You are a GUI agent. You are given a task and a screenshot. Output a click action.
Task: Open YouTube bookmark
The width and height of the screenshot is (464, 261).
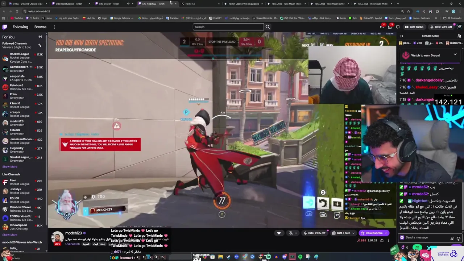coord(17,18)
